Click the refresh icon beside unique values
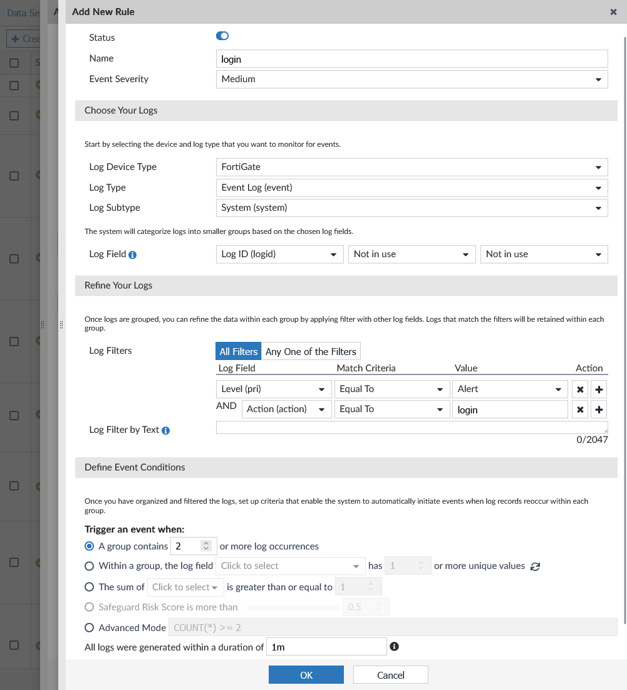Screen dimensions: 627x690 coord(535,566)
